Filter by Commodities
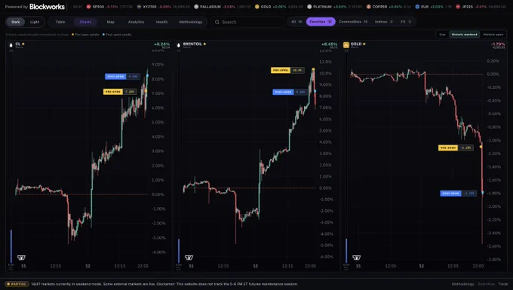The width and height of the screenshot is (513, 290). coord(353,22)
